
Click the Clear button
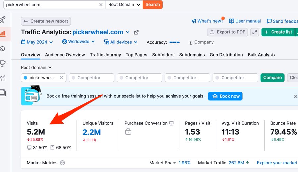pyautogui.click(x=293, y=78)
